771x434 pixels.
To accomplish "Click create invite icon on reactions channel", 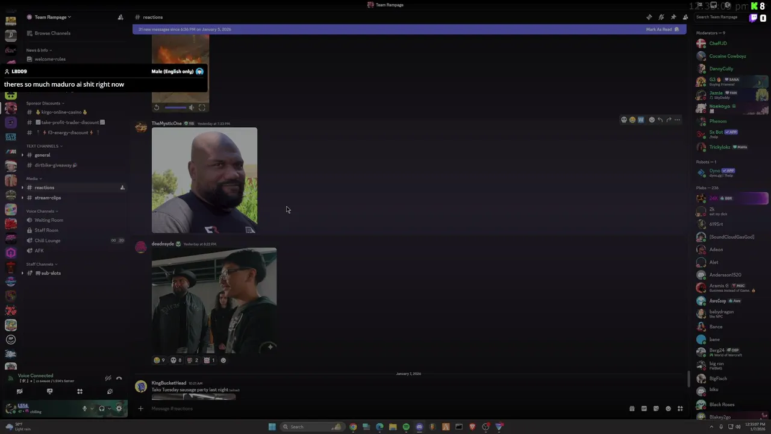I will click(122, 187).
